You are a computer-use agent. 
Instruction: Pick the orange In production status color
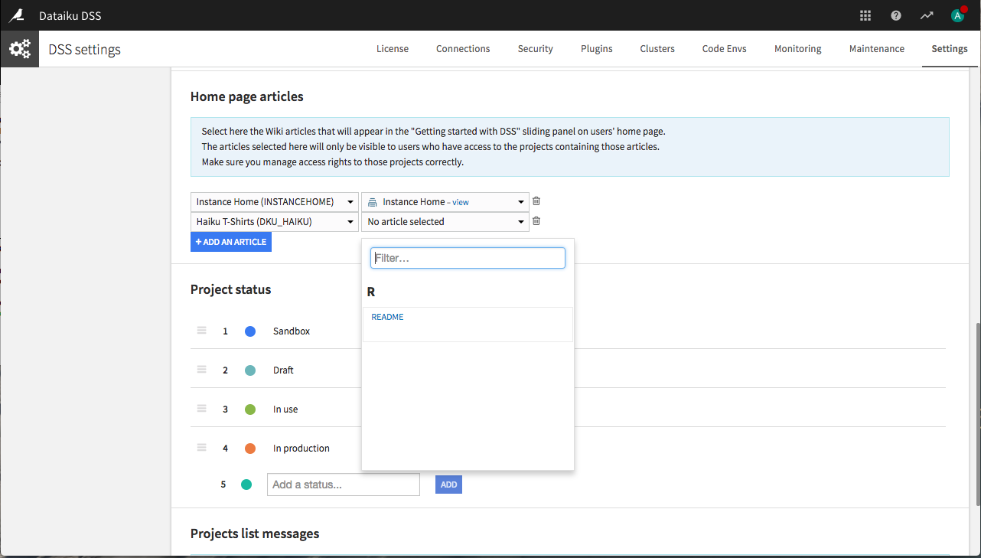(250, 449)
